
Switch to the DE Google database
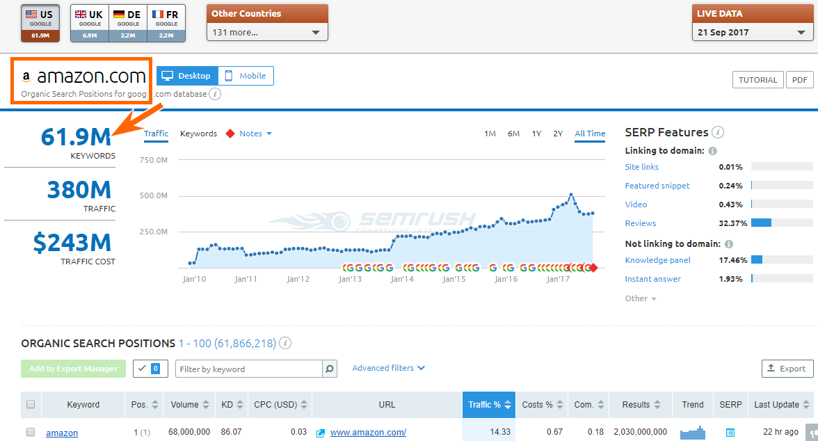point(128,23)
